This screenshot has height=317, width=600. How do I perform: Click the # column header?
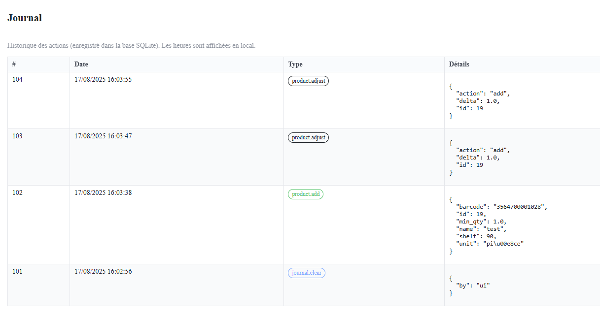[14, 64]
